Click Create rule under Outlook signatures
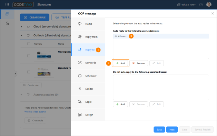 point(31,85)
